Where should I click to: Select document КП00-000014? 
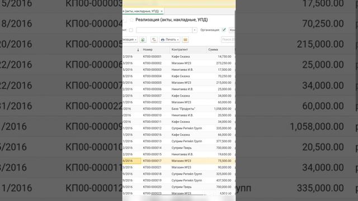pos(152,148)
